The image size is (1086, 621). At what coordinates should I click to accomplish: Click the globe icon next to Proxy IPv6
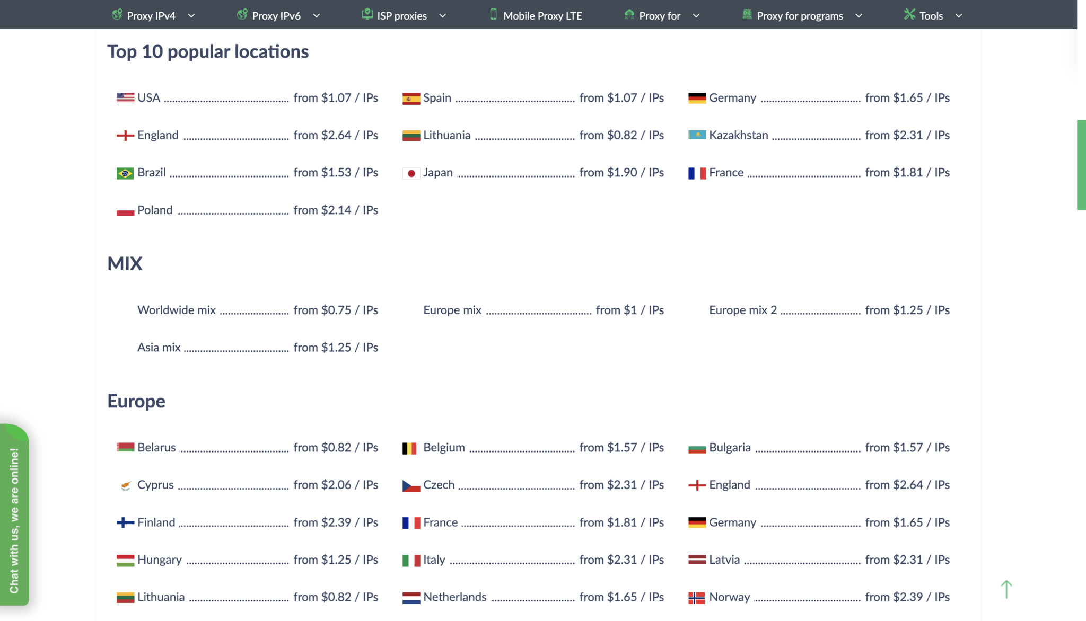[243, 15]
